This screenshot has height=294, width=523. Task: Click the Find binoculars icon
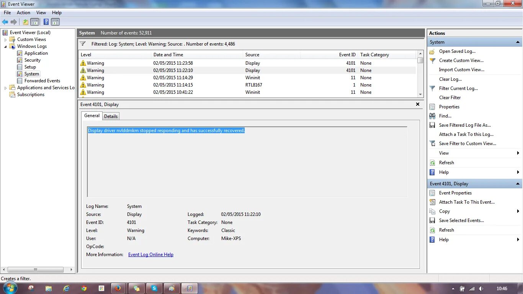coord(432,116)
